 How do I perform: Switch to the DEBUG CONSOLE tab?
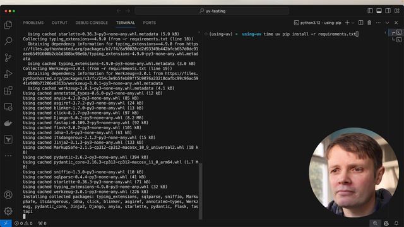coord(92,23)
